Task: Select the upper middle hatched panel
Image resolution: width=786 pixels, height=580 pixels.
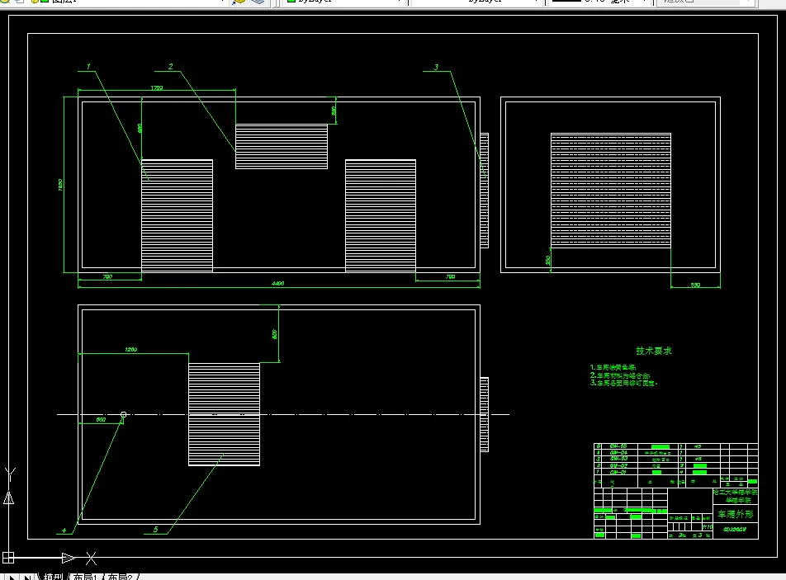Action: coord(282,146)
